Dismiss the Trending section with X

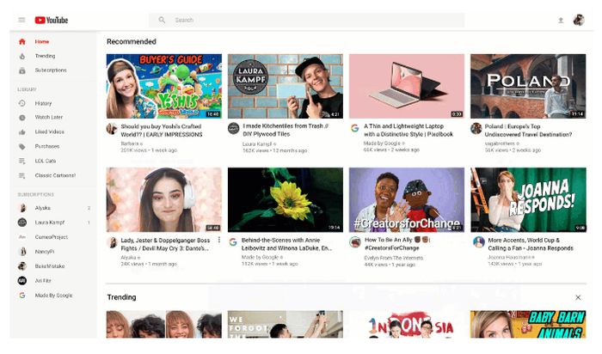tap(578, 297)
